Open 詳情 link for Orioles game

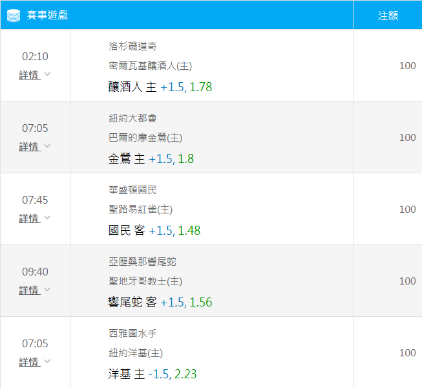[30, 147]
